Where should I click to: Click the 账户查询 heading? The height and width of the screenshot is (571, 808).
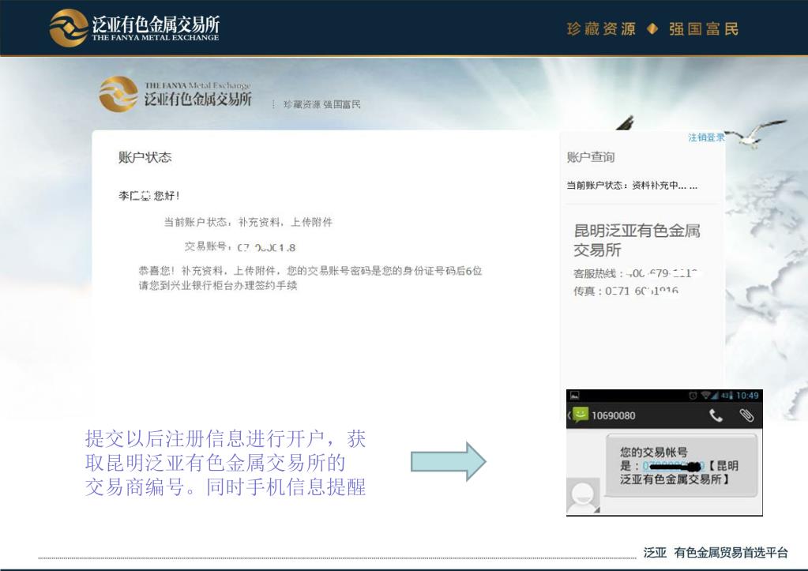pos(591,157)
